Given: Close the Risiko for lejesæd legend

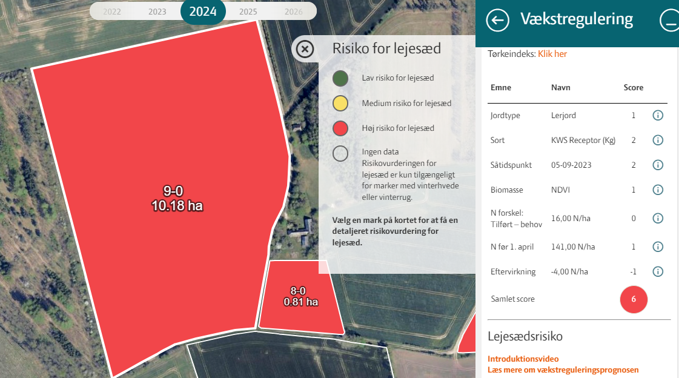Looking at the screenshot, I should coord(305,49).
